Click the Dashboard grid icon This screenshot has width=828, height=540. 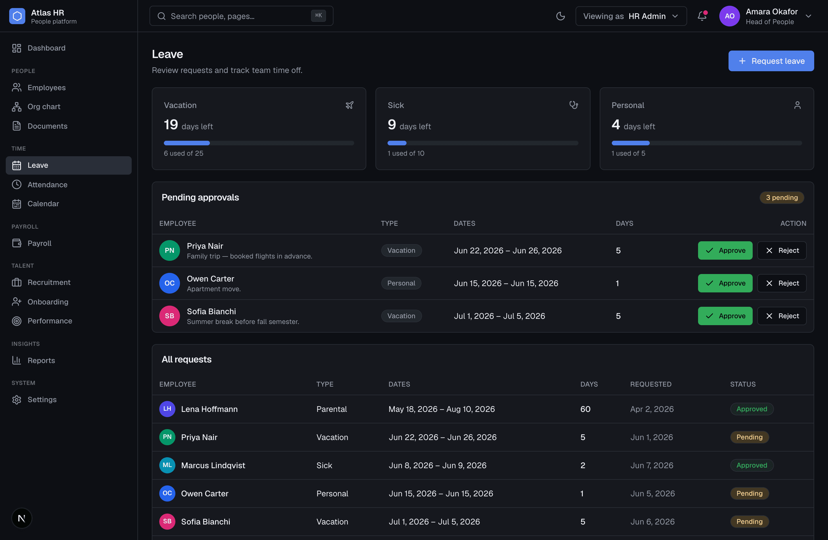pyautogui.click(x=17, y=48)
